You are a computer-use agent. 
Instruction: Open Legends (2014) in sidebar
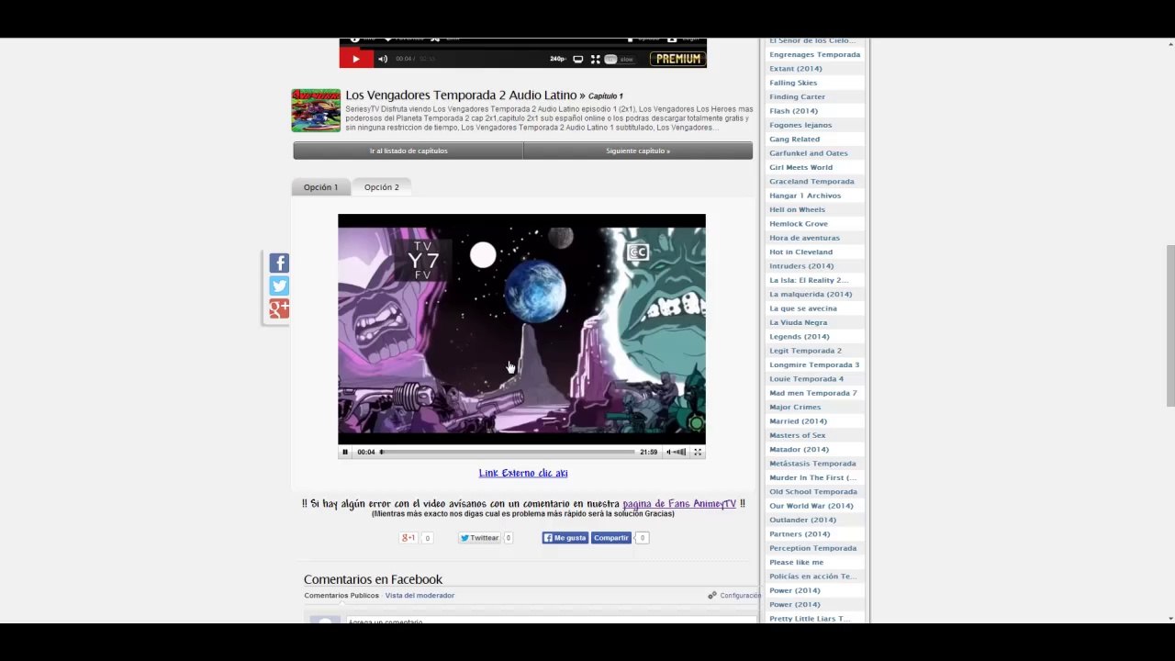(800, 337)
